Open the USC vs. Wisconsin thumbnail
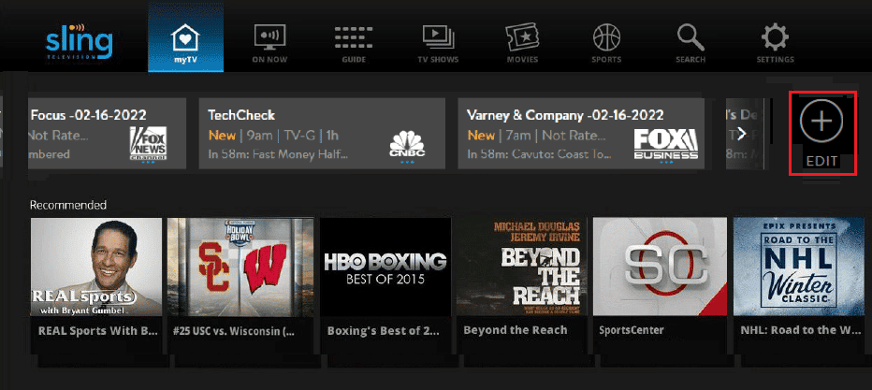This screenshot has height=390, width=872. 240,267
